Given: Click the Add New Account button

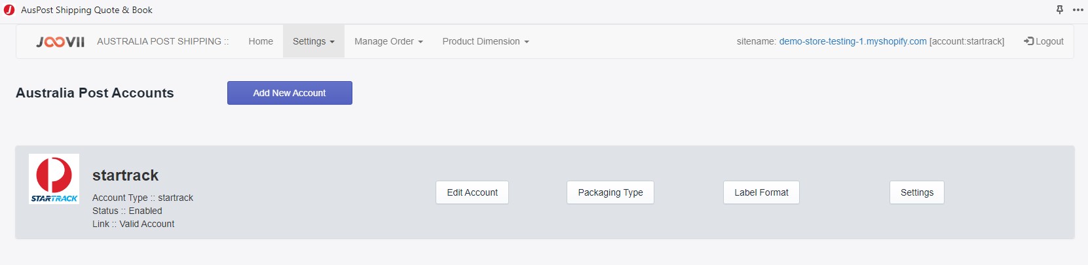Looking at the screenshot, I should [x=290, y=93].
